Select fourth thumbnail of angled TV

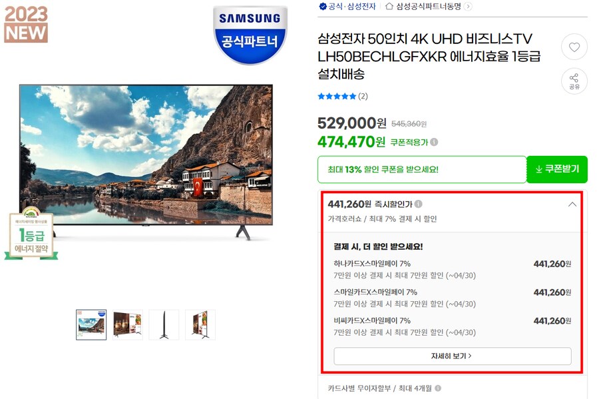tap(200, 325)
